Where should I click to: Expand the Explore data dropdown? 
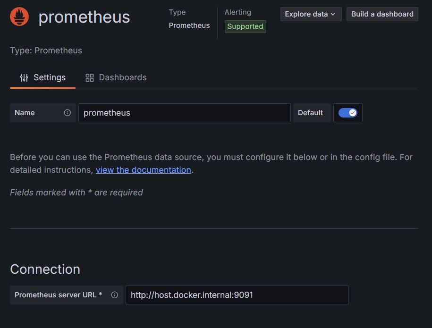click(310, 14)
